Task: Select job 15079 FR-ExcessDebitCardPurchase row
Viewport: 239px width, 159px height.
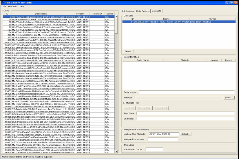Action: click(x=59, y=137)
